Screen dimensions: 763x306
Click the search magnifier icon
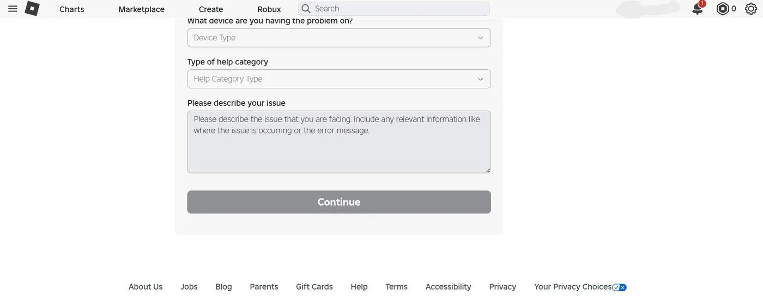click(x=306, y=9)
